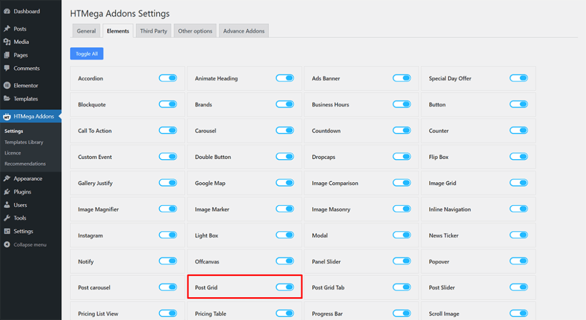This screenshot has width=586, height=320.
Task: Click the Media library icon
Action: click(x=7, y=42)
